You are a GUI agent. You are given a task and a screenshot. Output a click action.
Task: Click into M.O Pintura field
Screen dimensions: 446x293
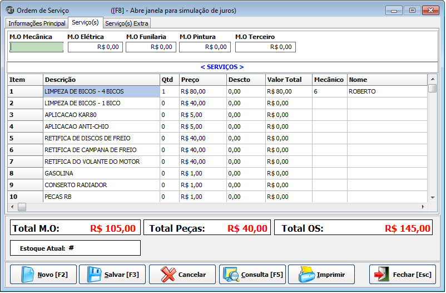tap(205, 47)
